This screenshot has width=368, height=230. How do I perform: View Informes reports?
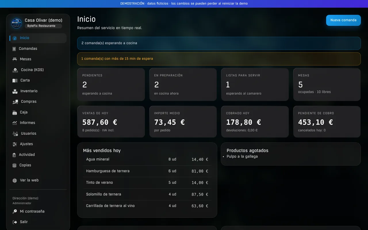pyautogui.click(x=38, y=123)
